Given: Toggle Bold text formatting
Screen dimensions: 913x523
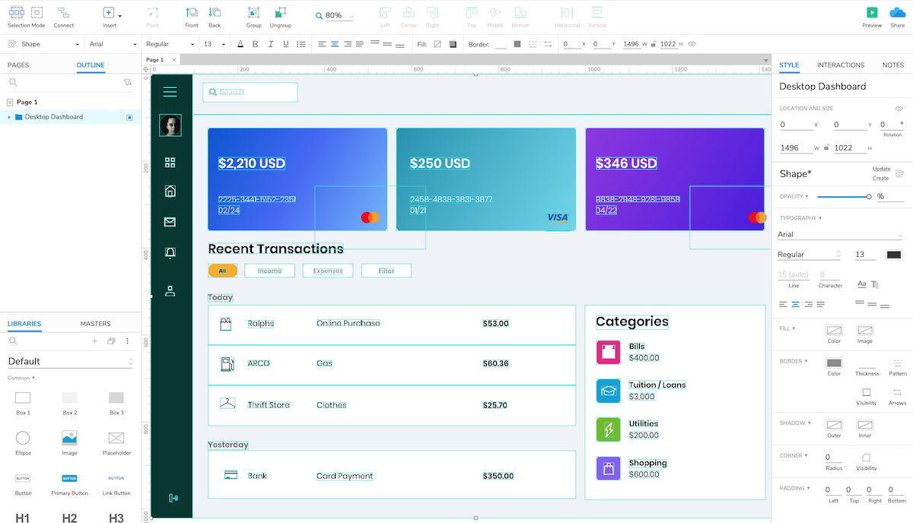Looking at the screenshot, I should coord(256,43).
